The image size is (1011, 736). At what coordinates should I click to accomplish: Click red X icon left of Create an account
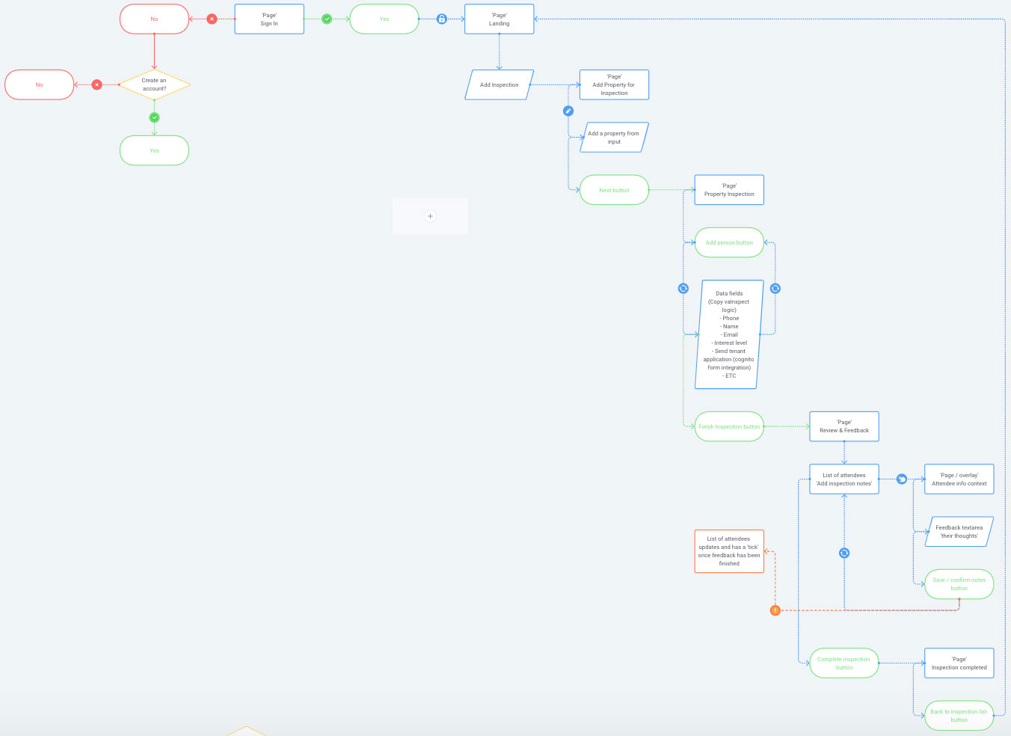click(96, 85)
